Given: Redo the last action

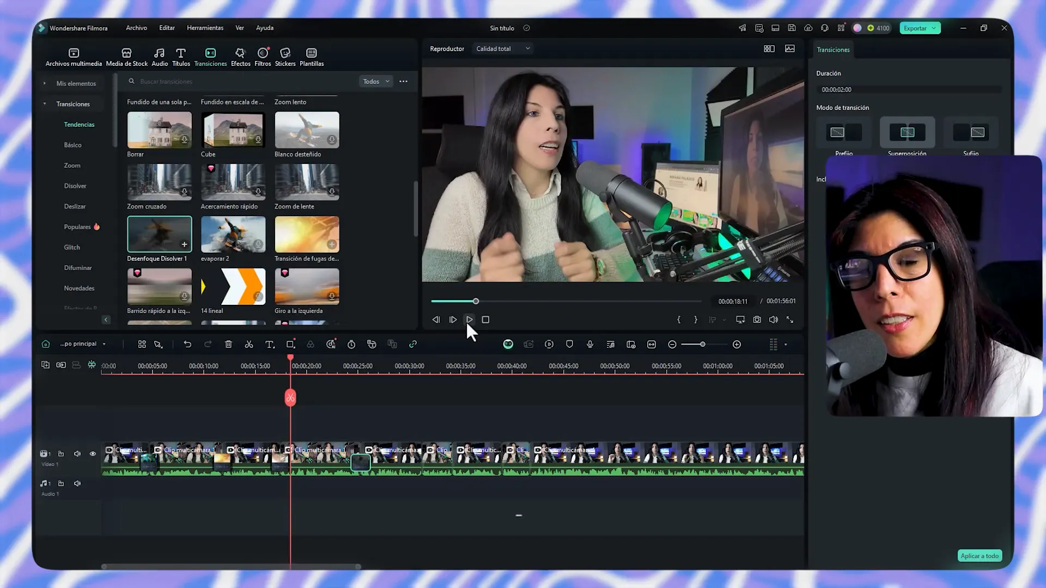Looking at the screenshot, I should [208, 345].
